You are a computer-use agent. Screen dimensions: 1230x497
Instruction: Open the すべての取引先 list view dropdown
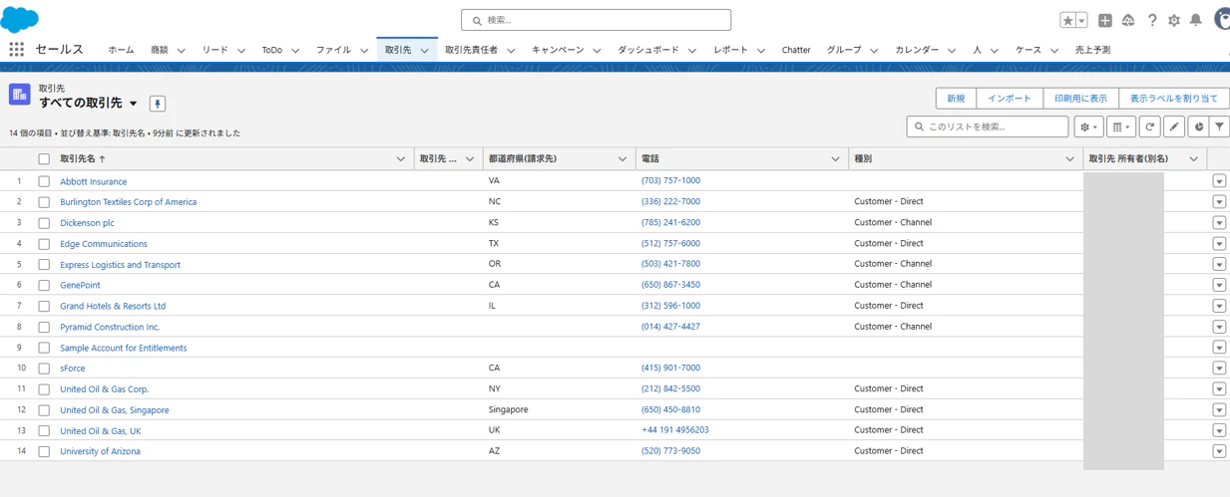point(134,104)
